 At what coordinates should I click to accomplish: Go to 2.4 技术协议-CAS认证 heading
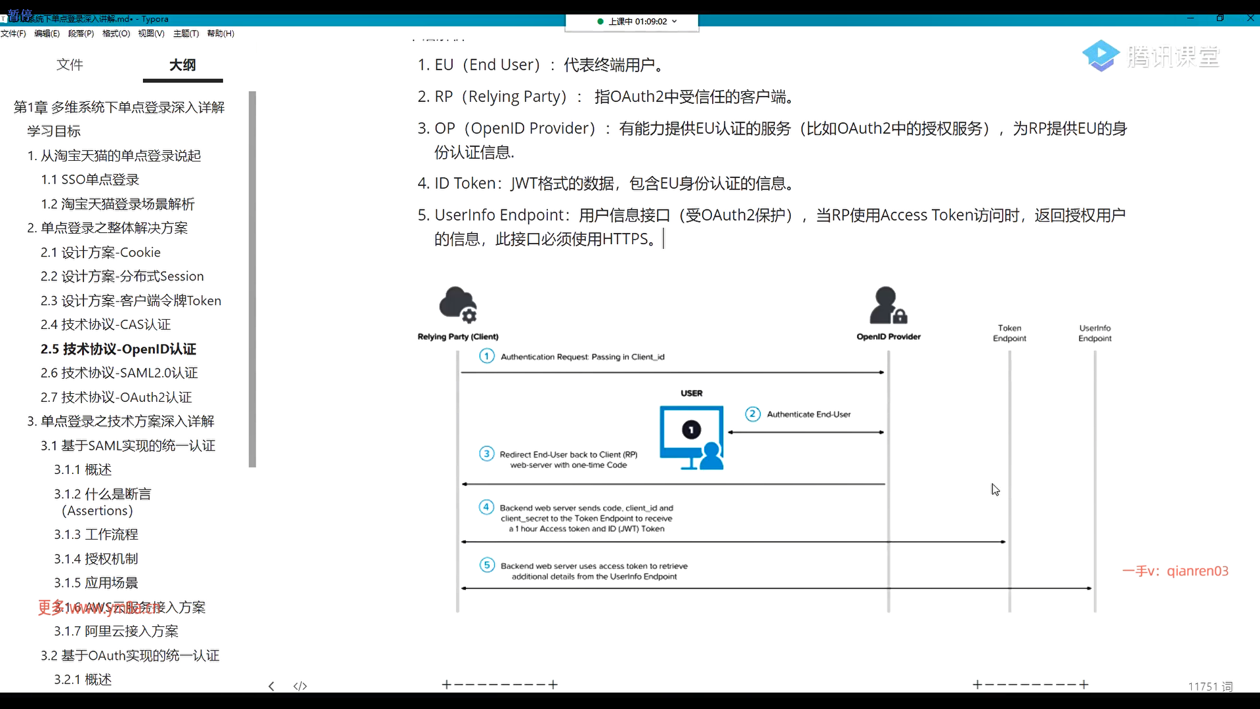coord(106,324)
